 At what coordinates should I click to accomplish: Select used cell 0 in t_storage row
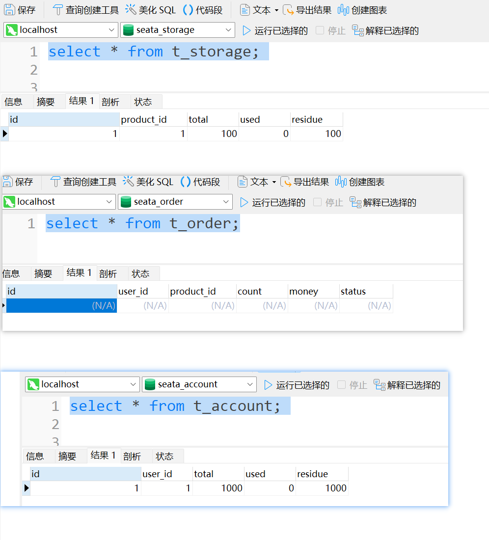tap(265, 134)
